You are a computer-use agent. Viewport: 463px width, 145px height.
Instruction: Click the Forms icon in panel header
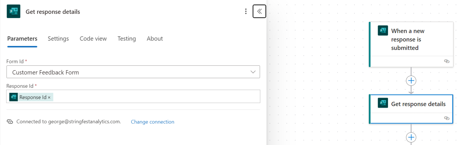point(13,11)
